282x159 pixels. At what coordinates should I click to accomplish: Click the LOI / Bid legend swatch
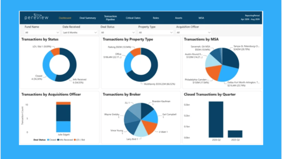pos(75,140)
